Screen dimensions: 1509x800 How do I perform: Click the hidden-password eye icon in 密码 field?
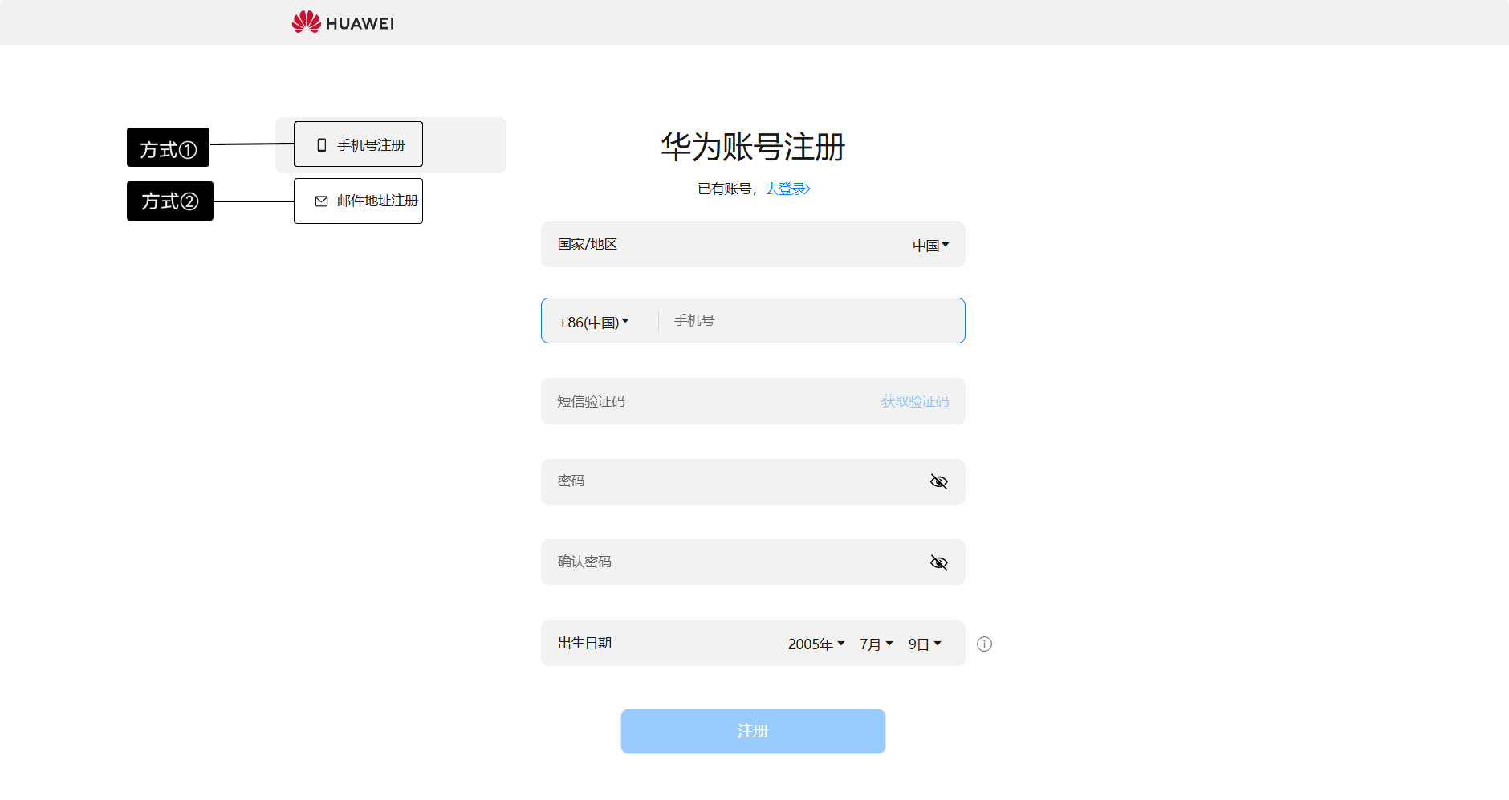coord(938,481)
